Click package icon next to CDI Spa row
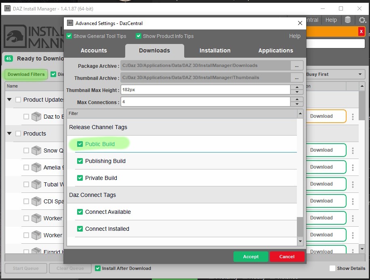Screen dimensions: 370x280 (36, 201)
